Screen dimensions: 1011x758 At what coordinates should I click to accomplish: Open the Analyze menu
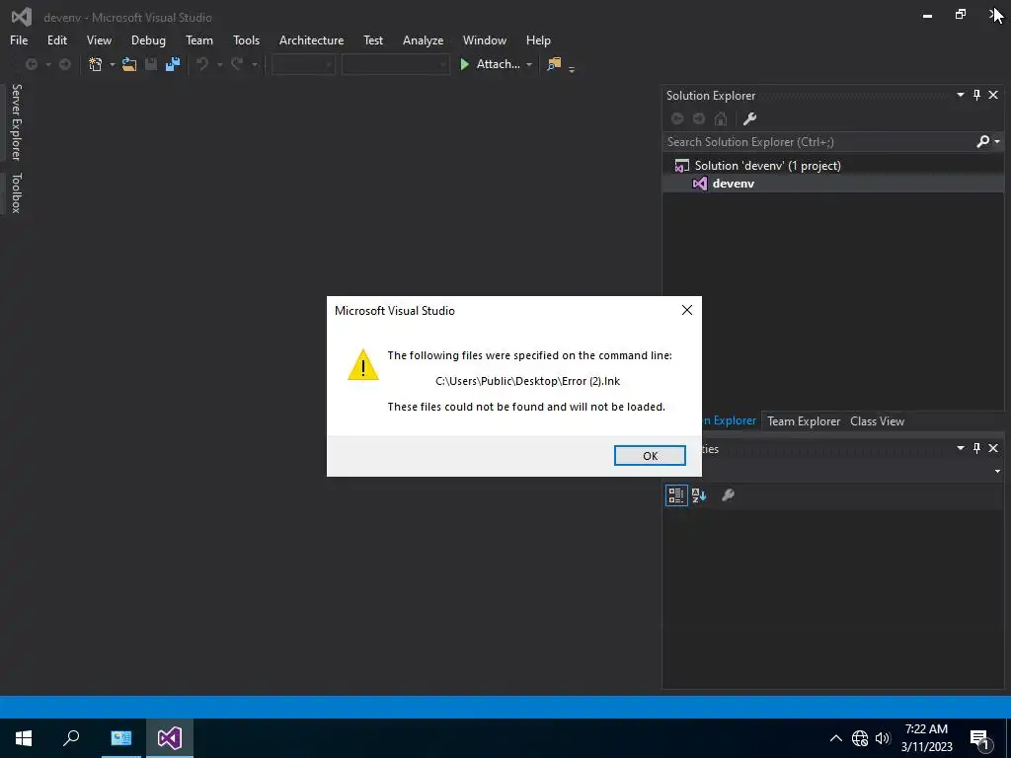coord(423,39)
